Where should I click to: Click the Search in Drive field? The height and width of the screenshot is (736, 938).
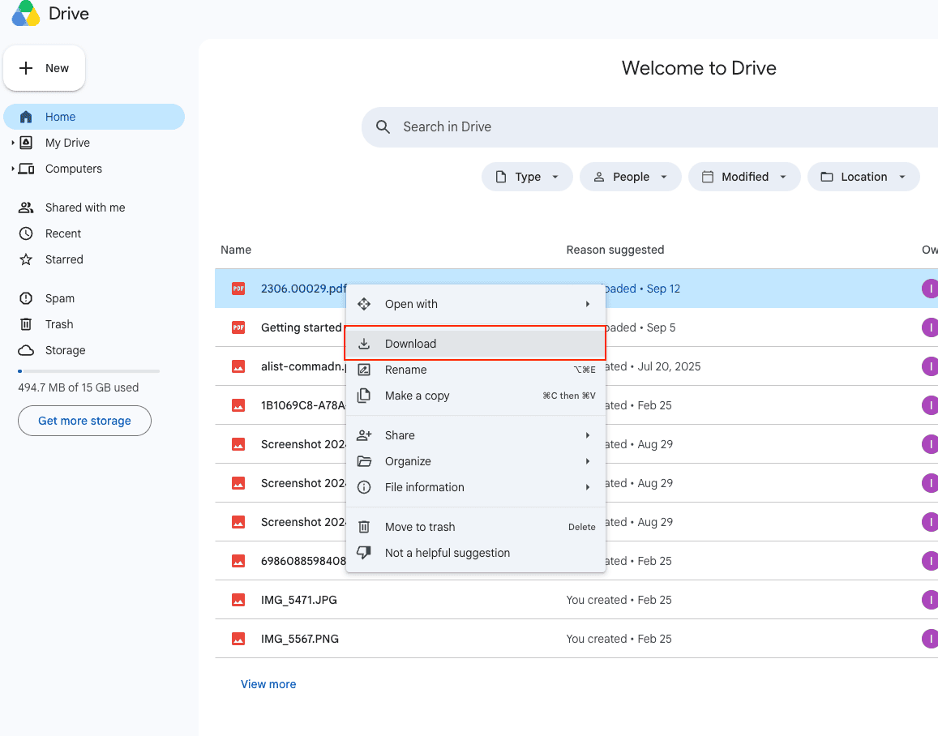point(649,126)
